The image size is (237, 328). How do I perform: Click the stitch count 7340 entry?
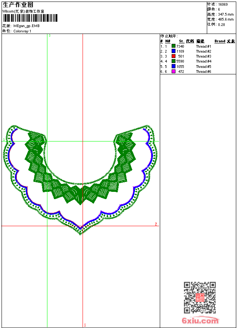coord(180,46)
